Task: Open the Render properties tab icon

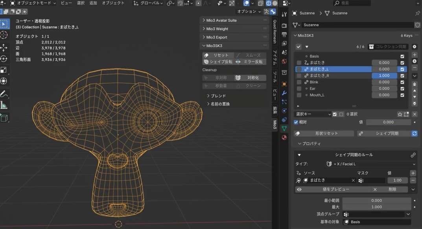Action: [284, 26]
